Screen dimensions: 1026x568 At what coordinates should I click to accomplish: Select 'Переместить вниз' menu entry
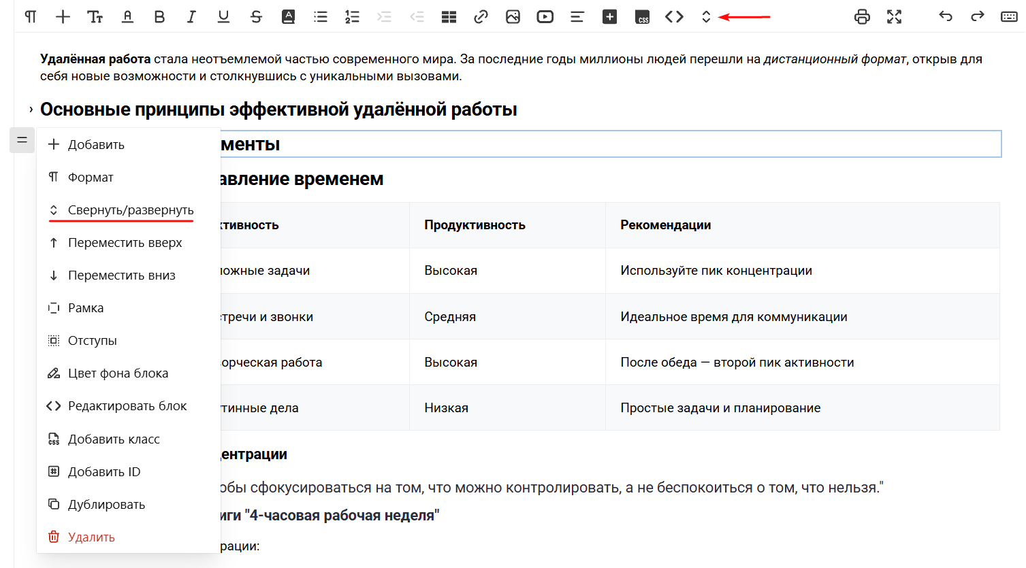[129, 275]
